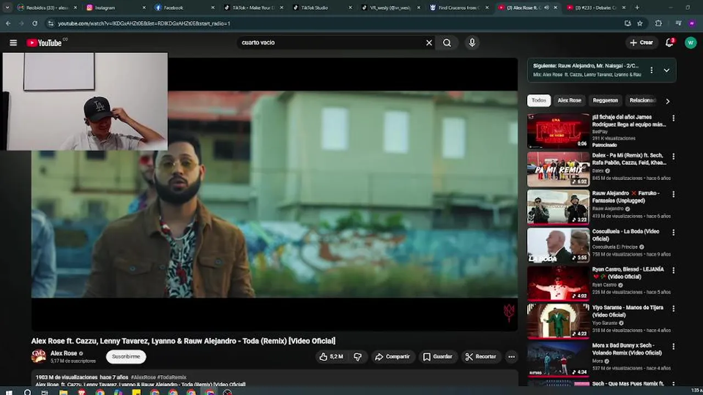Open the Cosculluela La Boda thumbnail
Viewport: 703px width, 395px height.
[558, 245]
